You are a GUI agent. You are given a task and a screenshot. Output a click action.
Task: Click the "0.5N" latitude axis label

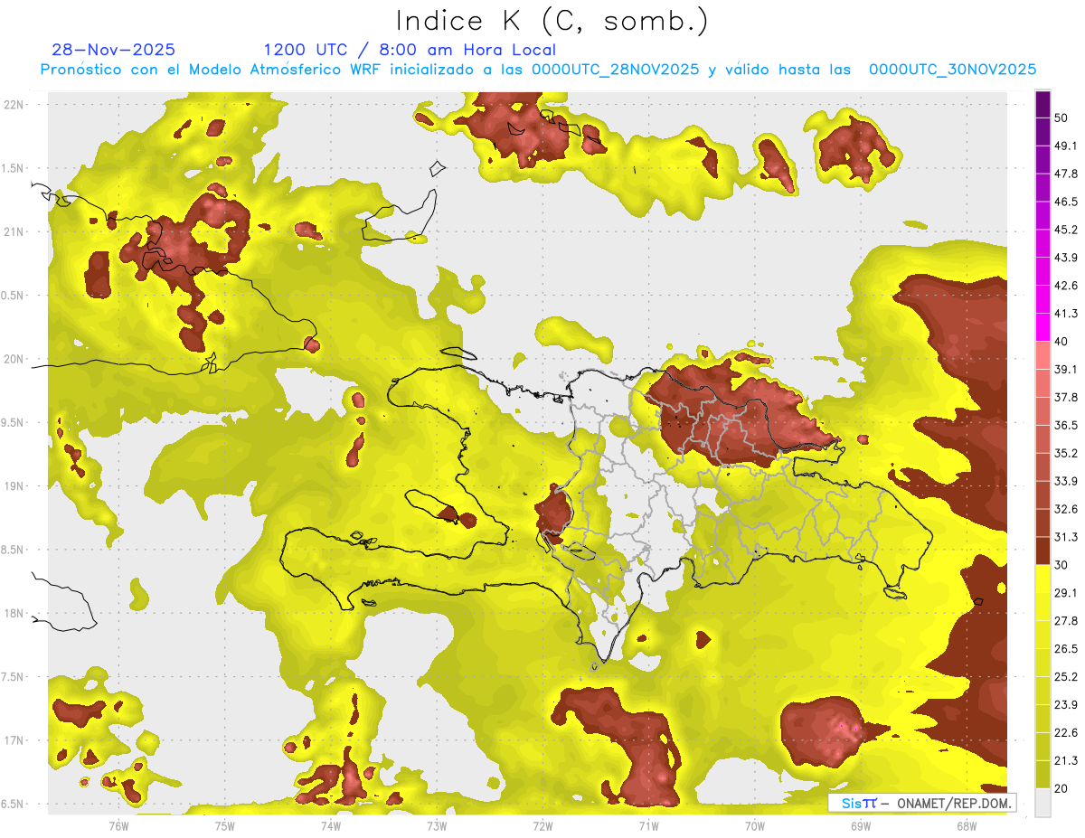[12, 296]
